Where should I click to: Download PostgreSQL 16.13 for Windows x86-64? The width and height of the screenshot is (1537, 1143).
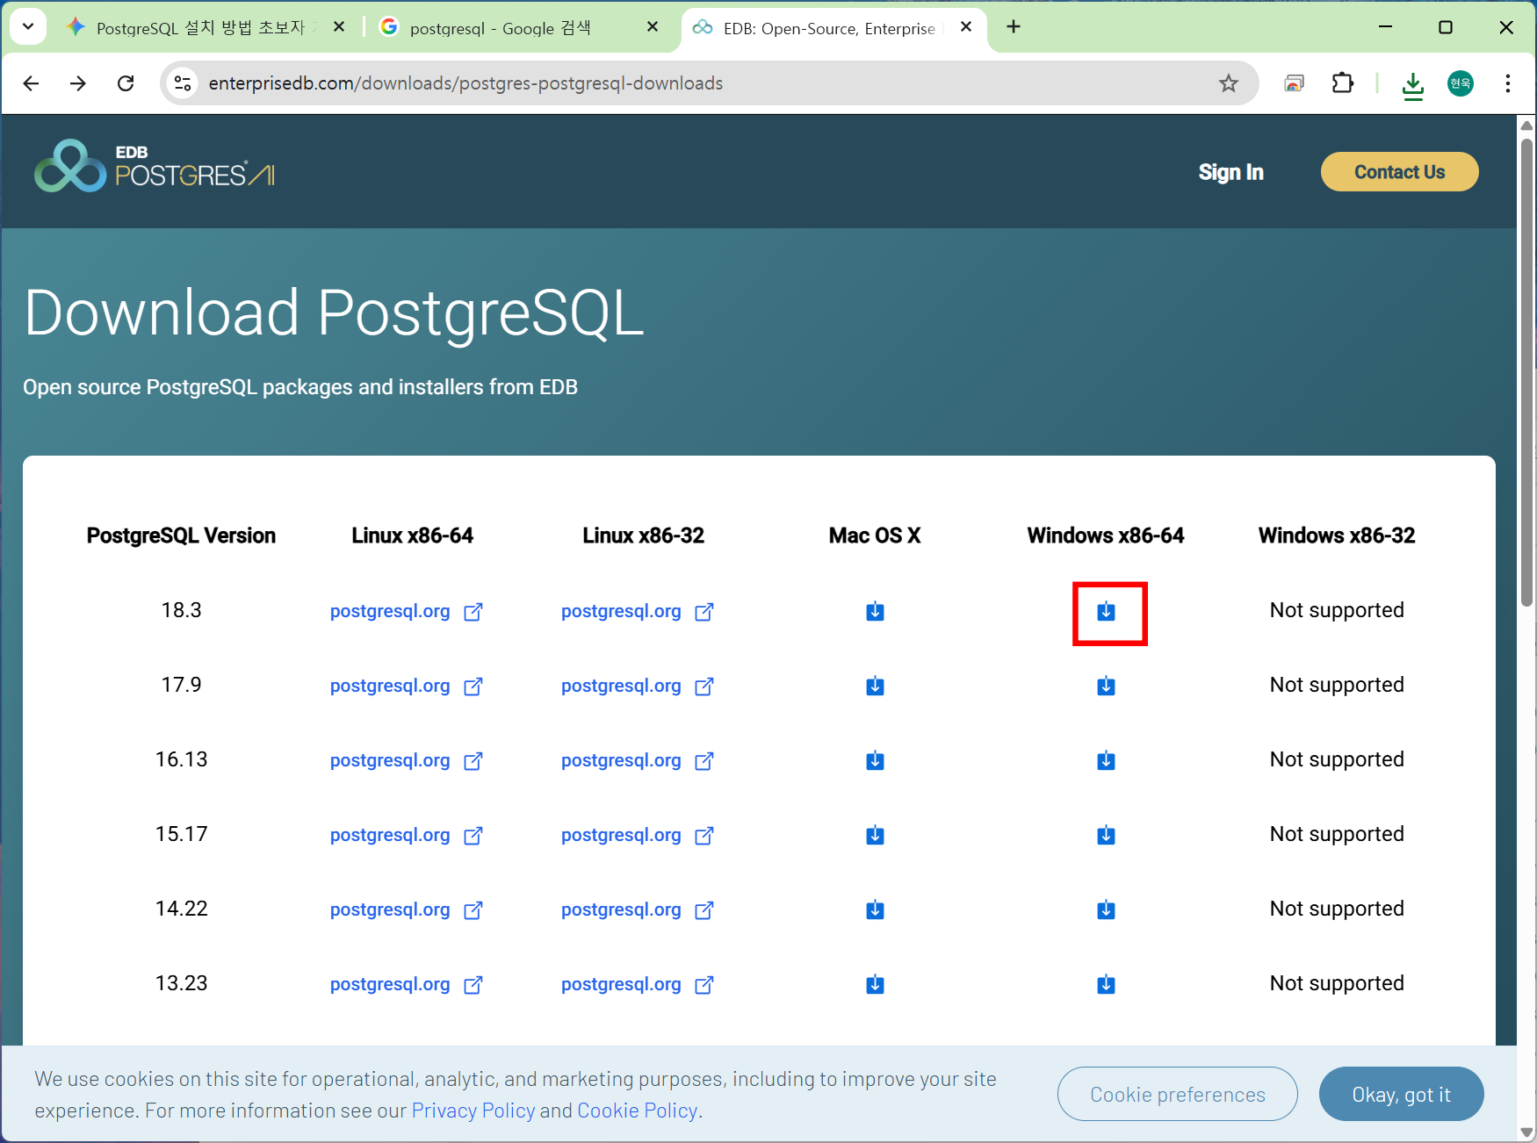(x=1106, y=760)
